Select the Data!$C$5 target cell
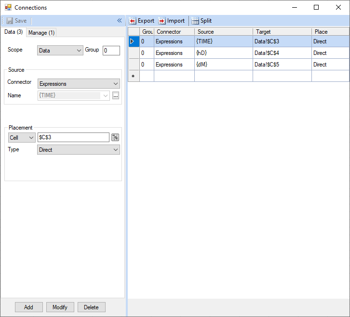Viewport: 350px width, 317px height. (x=282, y=65)
